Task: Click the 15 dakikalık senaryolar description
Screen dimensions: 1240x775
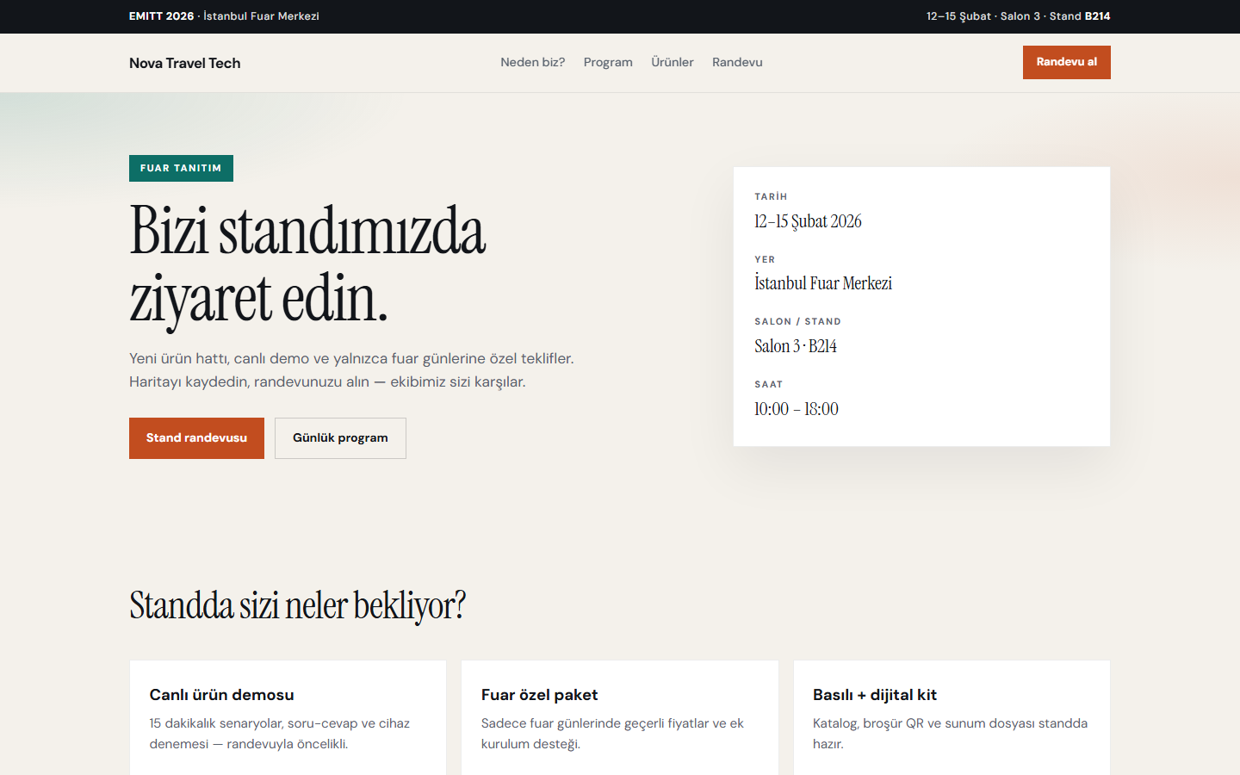Action: 280,734
